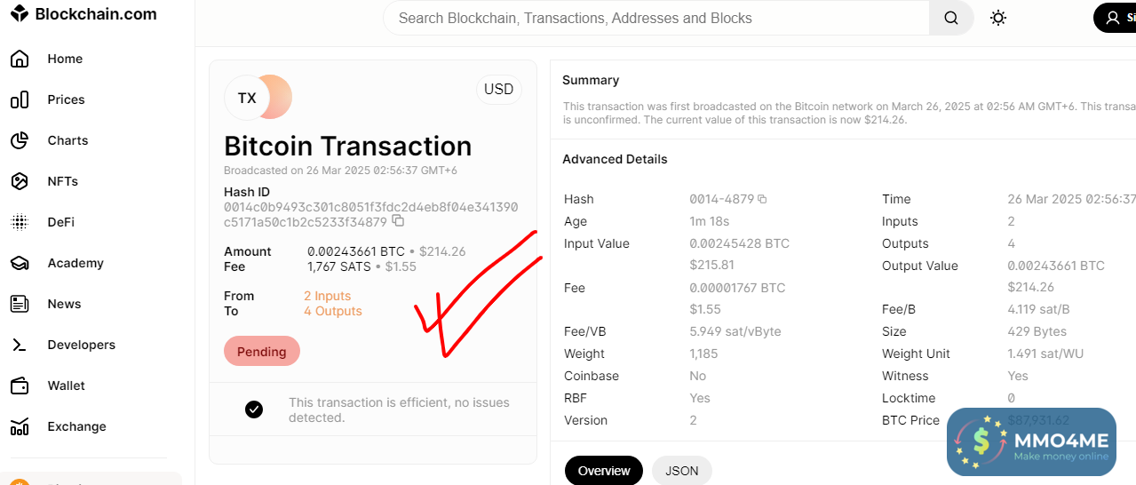Open the Blockchain.com home logo
The width and height of the screenshot is (1136, 485).
point(83,14)
